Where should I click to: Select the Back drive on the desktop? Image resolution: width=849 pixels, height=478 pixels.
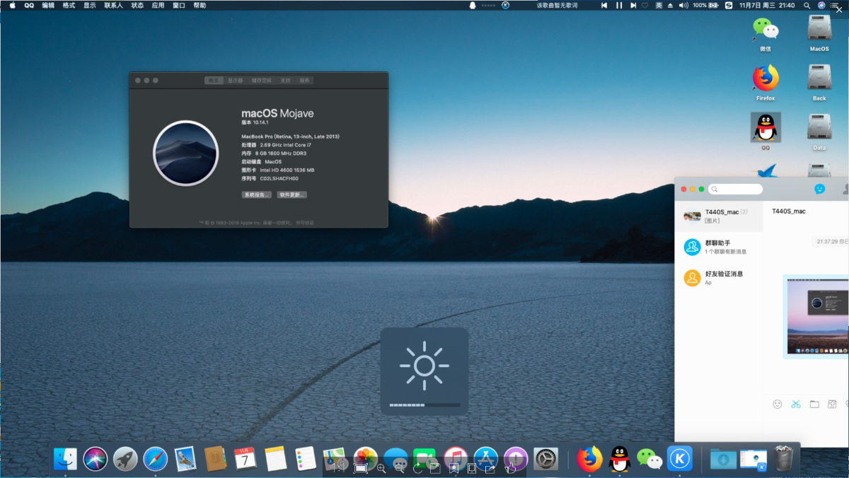point(819,83)
